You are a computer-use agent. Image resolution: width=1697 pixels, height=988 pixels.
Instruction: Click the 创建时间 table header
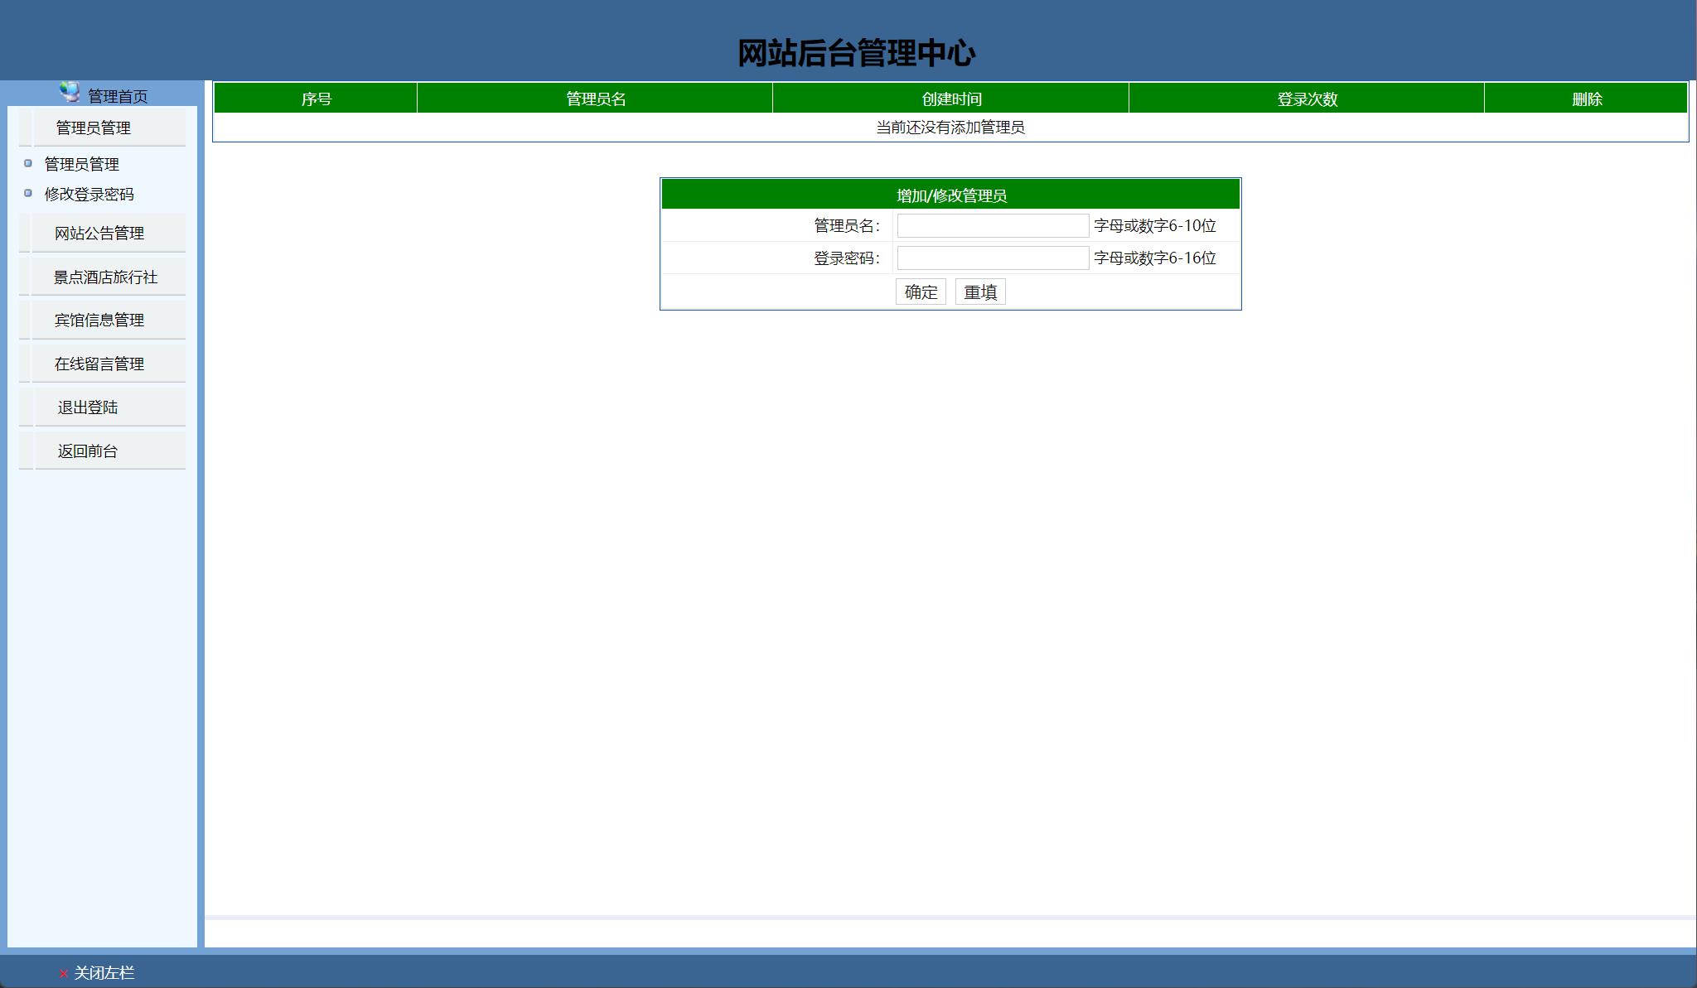click(950, 98)
